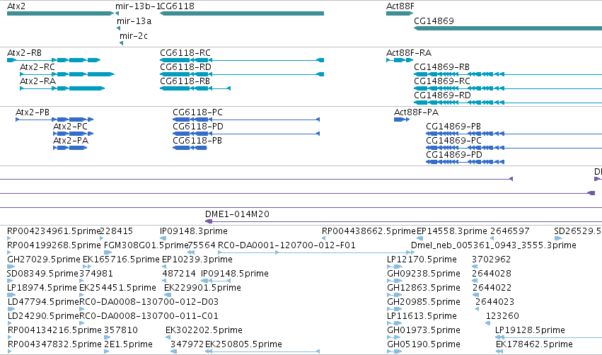Open EST EK229901.5prime

202,288
